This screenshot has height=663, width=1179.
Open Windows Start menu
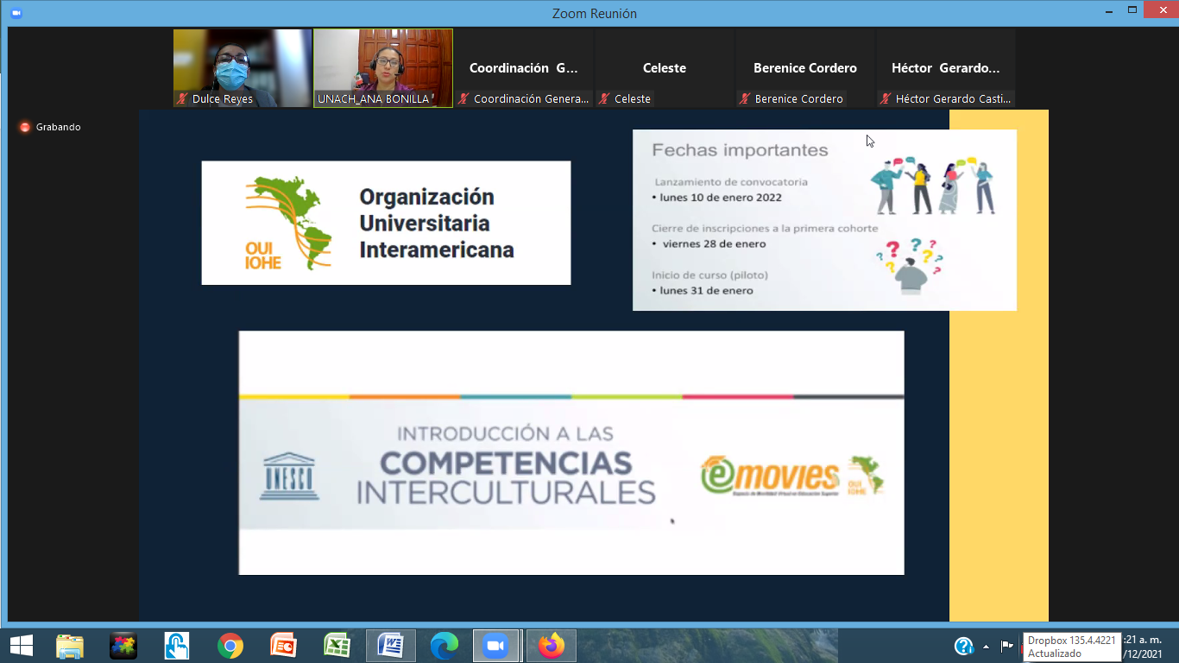pos(21,646)
